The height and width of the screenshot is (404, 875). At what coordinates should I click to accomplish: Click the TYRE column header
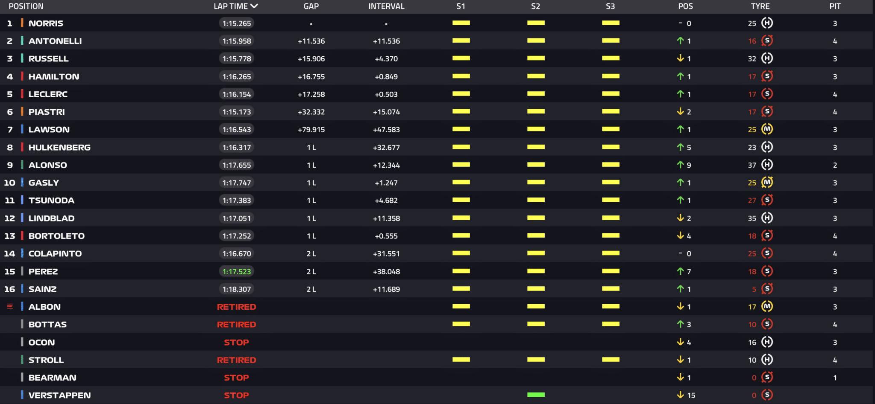[x=760, y=6]
